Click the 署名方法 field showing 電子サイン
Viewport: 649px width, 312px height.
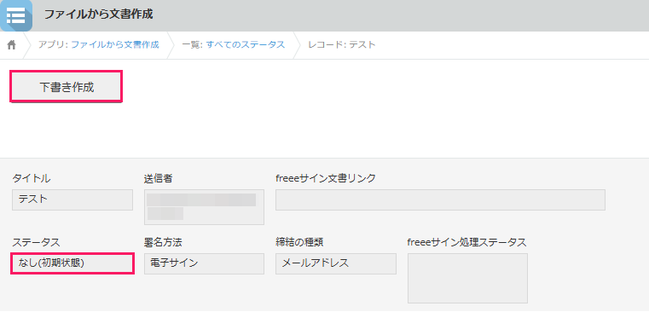[204, 263]
